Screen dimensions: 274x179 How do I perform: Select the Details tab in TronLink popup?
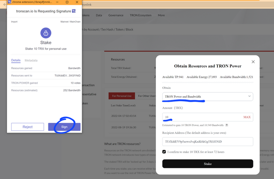[16, 60]
